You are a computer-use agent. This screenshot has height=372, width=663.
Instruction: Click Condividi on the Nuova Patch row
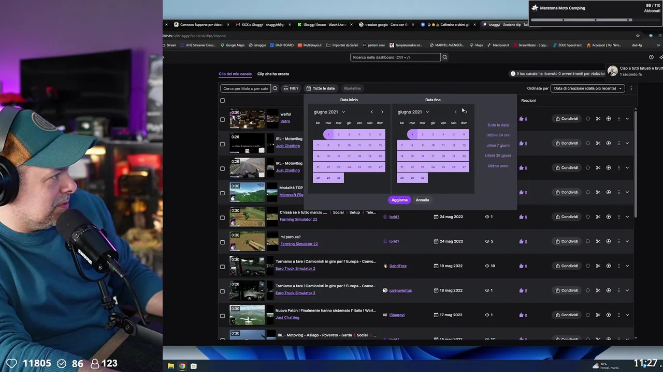567,315
